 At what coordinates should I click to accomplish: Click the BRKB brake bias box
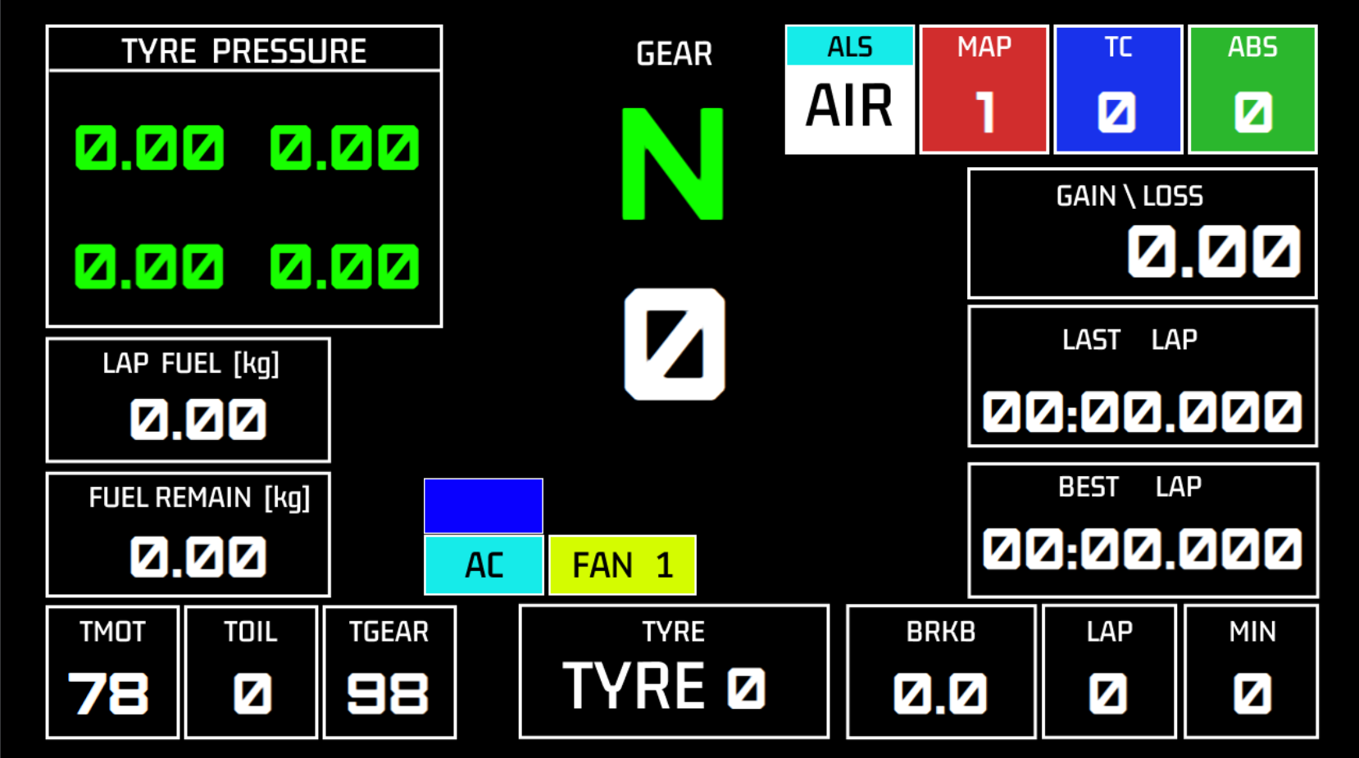point(941,672)
